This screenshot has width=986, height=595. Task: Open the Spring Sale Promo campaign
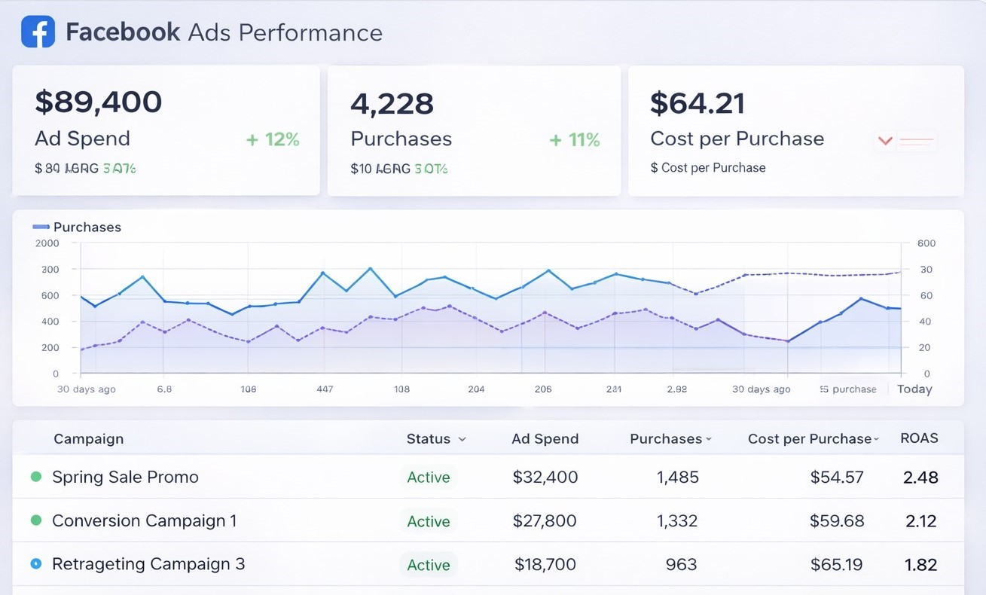click(x=125, y=477)
